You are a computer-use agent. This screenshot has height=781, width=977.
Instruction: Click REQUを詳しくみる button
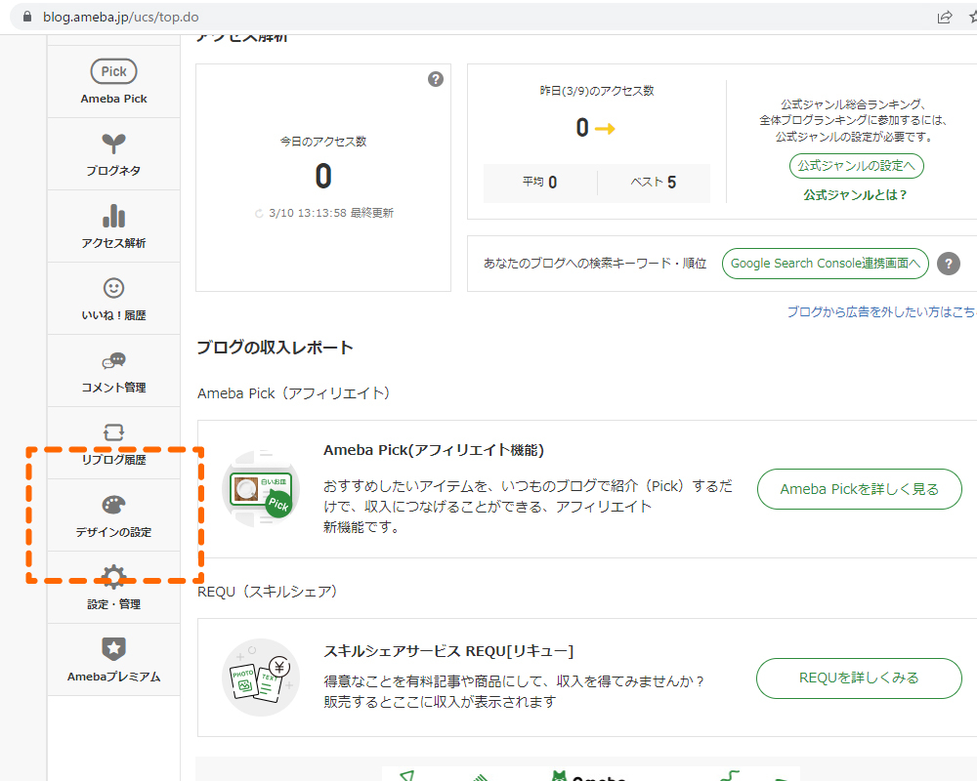(x=859, y=678)
